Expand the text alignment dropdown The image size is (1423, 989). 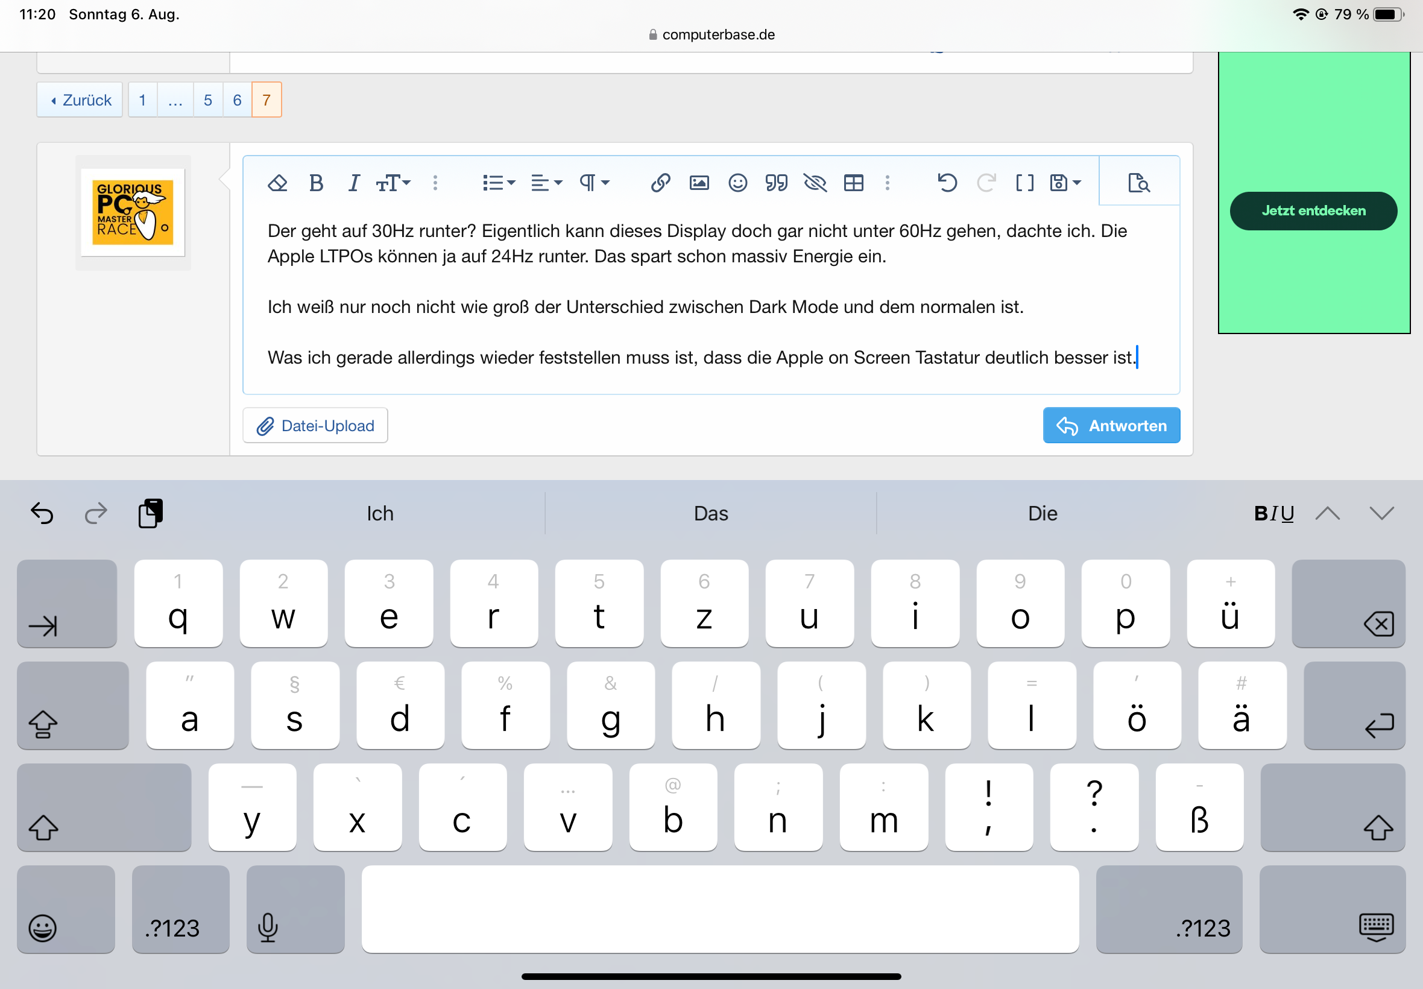pyautogui.click(x=546, y=183)
